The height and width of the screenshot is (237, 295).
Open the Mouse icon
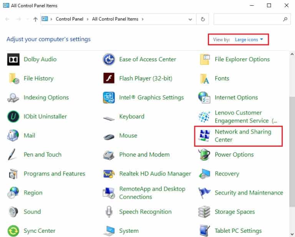tap(109, 137)
